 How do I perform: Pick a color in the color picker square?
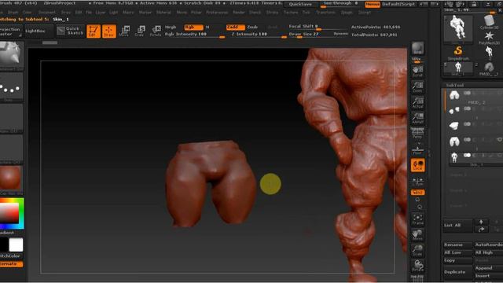9,213
